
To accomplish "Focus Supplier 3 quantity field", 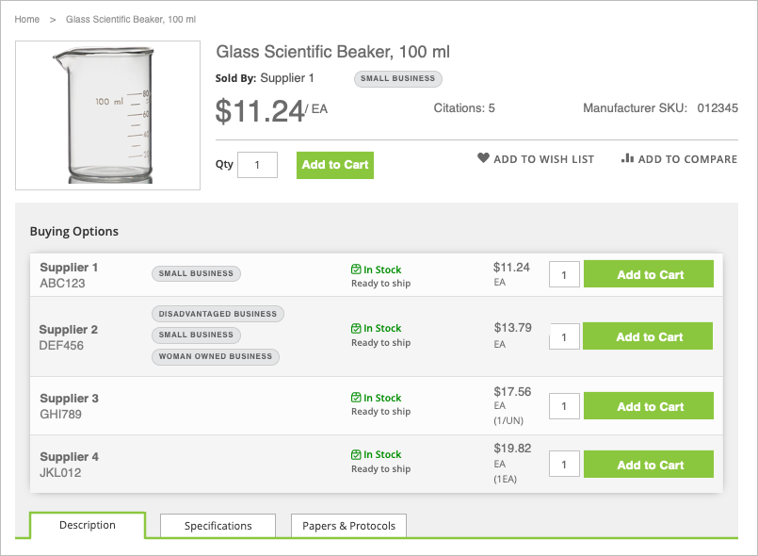I will [564, 406].
